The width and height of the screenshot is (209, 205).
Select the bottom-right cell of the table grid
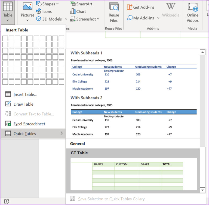[x=61, y=82]
